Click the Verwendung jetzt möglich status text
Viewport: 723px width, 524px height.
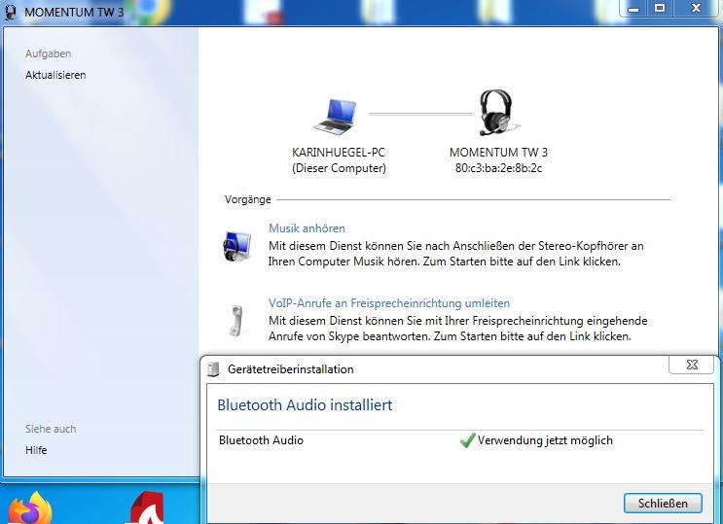coord(545,440)
